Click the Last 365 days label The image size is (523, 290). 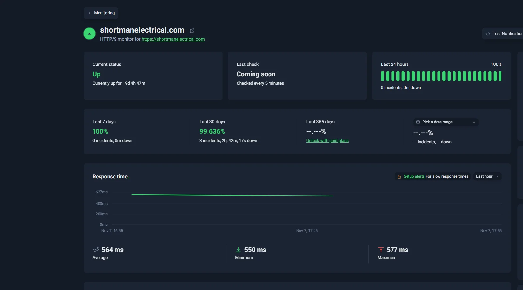320,122
